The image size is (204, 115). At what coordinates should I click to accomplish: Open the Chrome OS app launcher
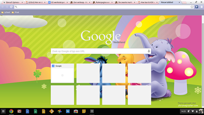[x=3, y=111]
